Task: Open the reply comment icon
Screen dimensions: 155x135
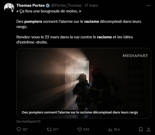Action: 19,129
